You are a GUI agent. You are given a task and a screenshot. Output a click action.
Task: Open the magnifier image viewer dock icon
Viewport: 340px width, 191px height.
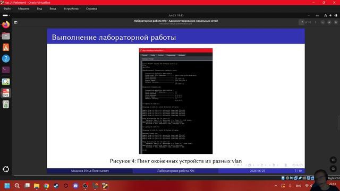(x=6, y=81)
